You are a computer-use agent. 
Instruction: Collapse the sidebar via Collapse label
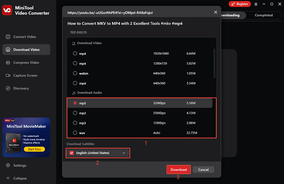tap(20, 178)
